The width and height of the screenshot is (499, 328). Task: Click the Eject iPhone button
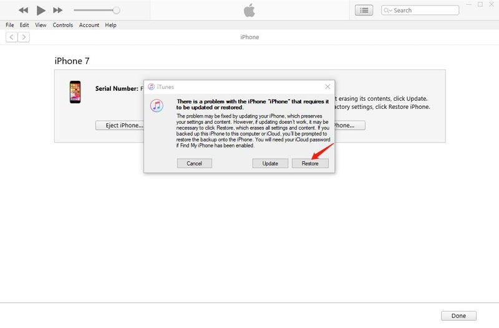click(x=120, y=125)
